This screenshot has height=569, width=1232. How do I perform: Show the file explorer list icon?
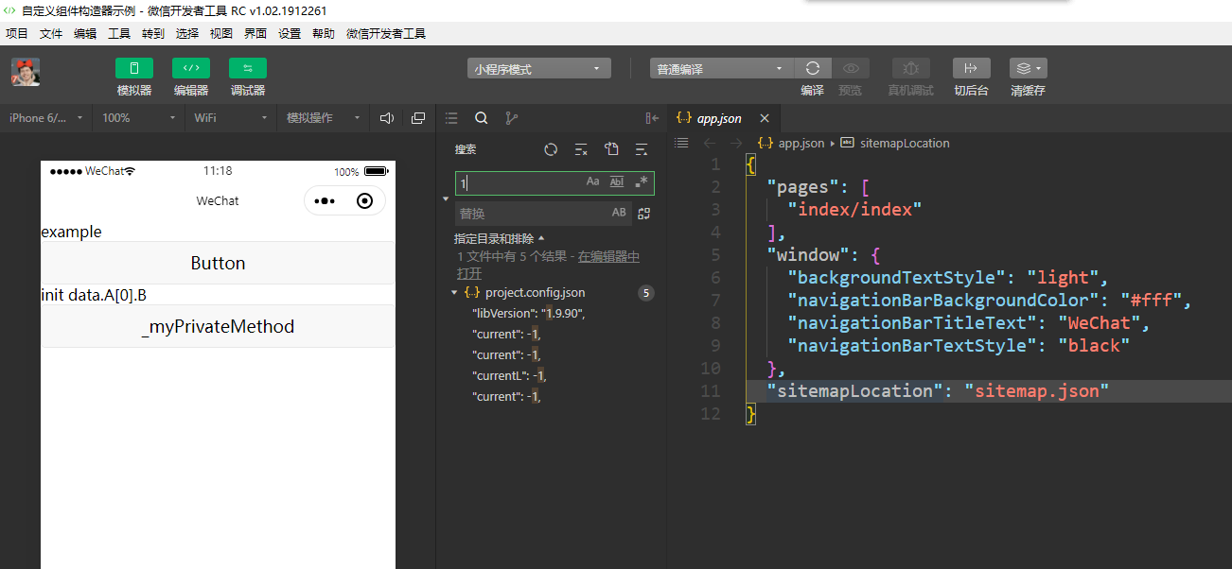(451, 118)
